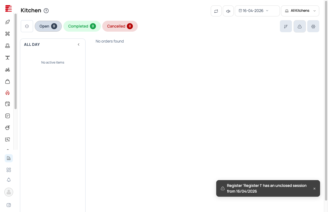328x212 pixels.
Task: Open the bicycle delivery sidebar icon
Action: pyautogui.click(x=8, y=70)
